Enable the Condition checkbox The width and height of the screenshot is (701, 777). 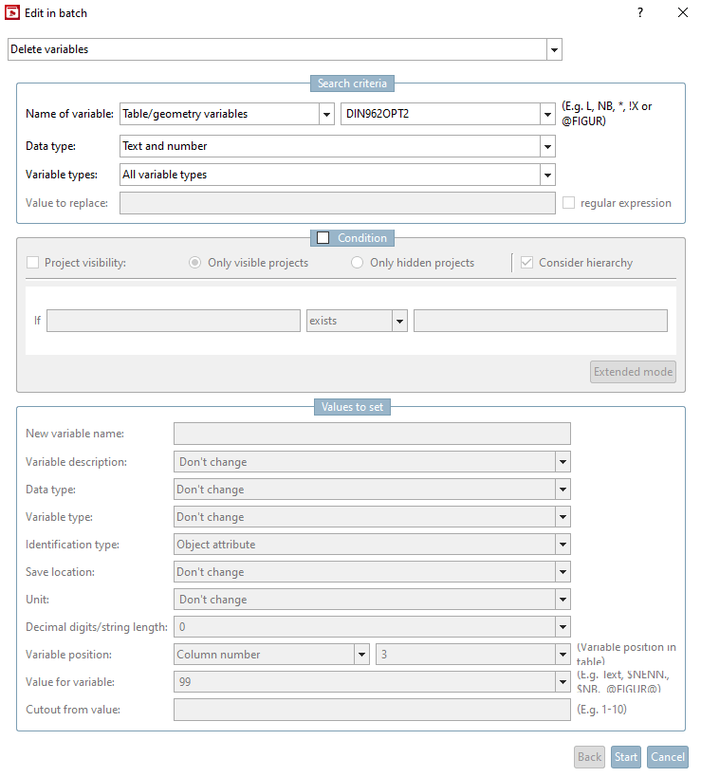[x=323, y=238]
